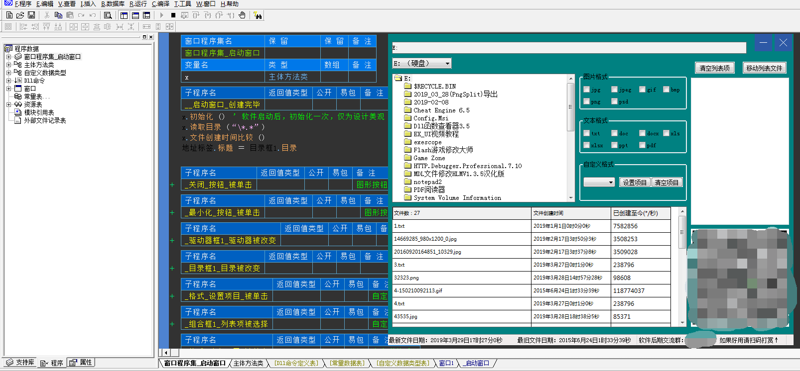Open the 自定义格式 combo box
This screenshot has width=800, height=371.
click(x=599, y=183)
